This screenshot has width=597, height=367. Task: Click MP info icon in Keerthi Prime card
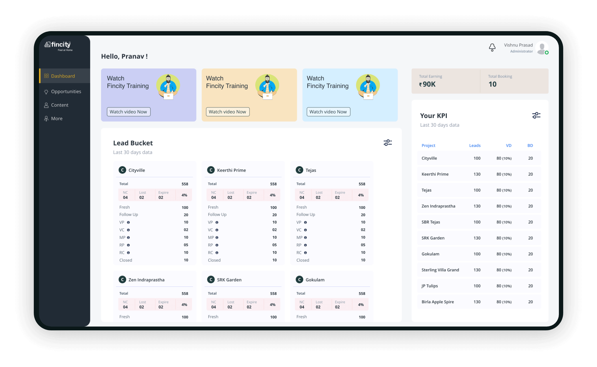217,237
